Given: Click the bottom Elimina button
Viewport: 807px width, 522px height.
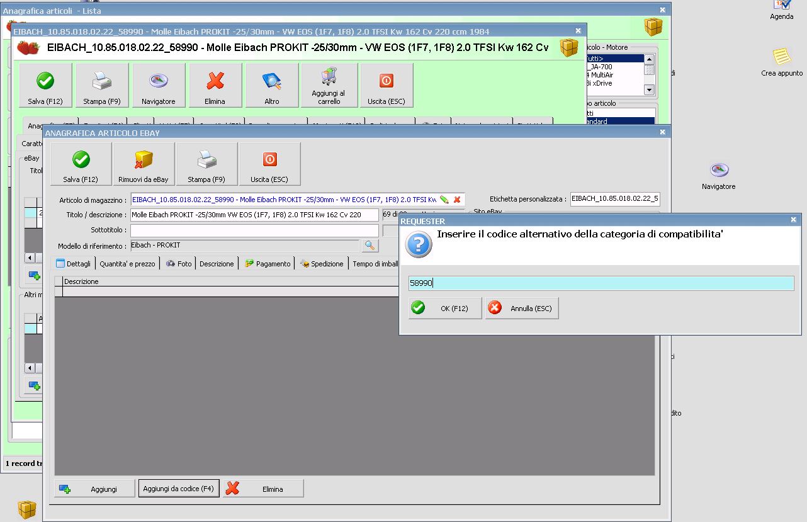Looking at the screenshot, I should (x=263, y=489).
